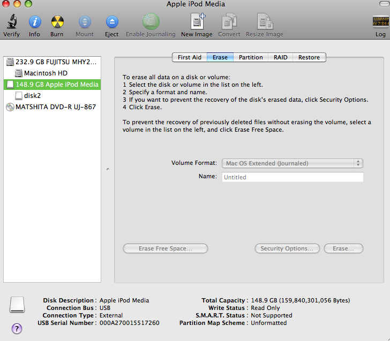Click the Name text field

(292, 177)
